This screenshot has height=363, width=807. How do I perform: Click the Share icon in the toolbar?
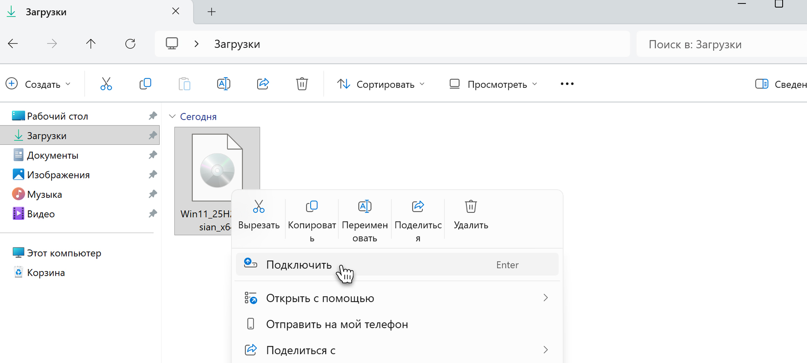[263, 84]
